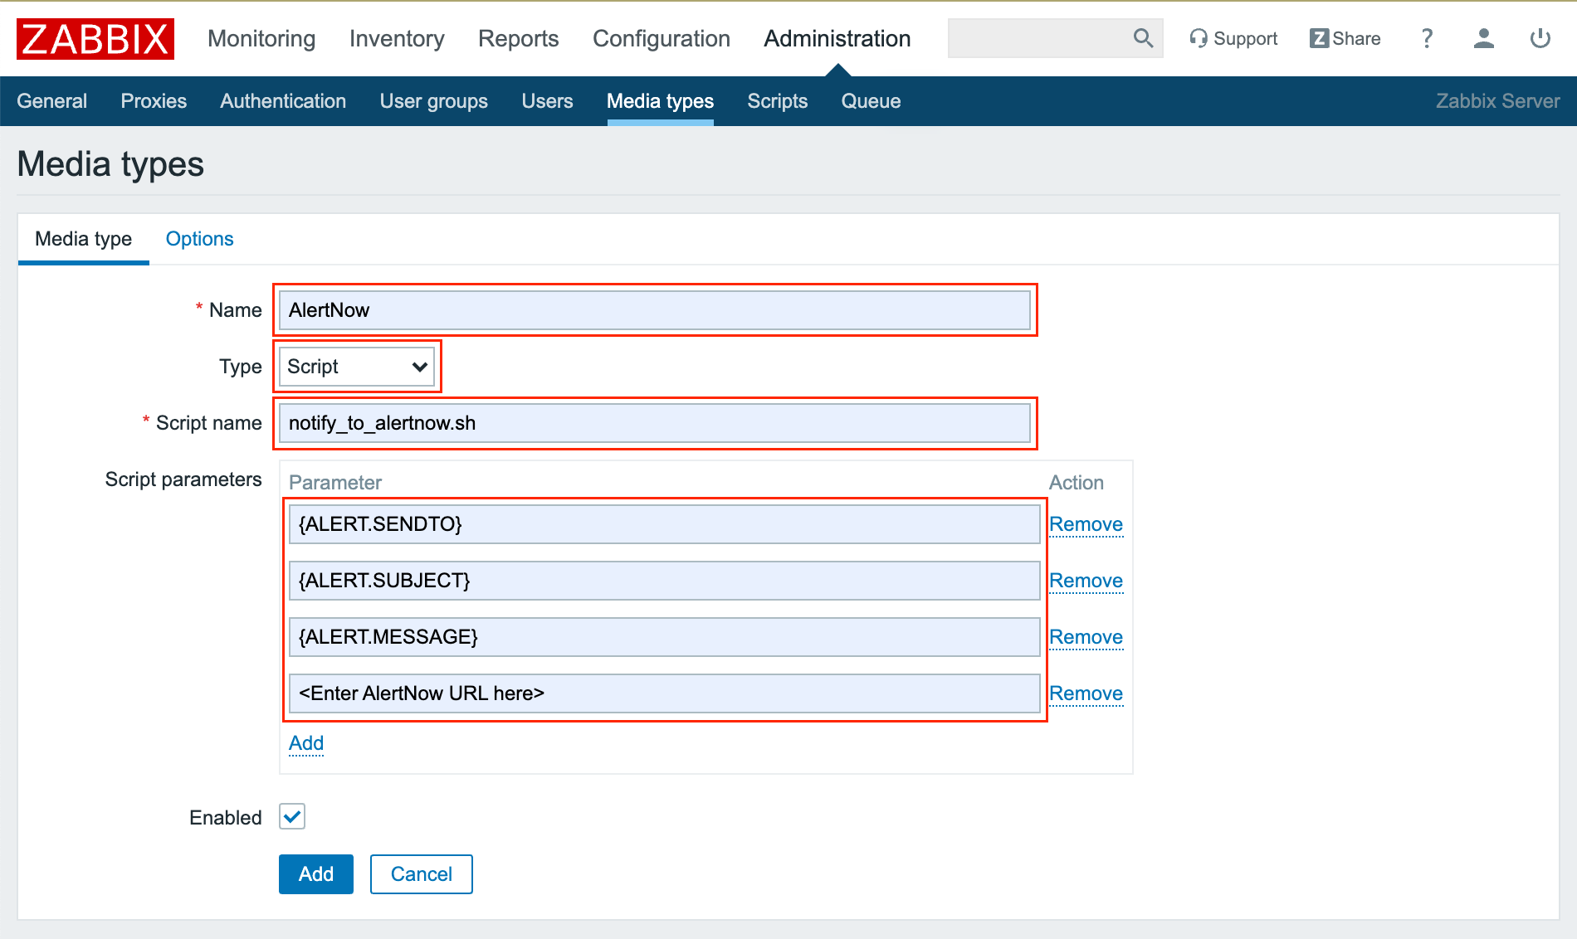Switch to the Options tab
The image size is (1577, 939).
199,239
